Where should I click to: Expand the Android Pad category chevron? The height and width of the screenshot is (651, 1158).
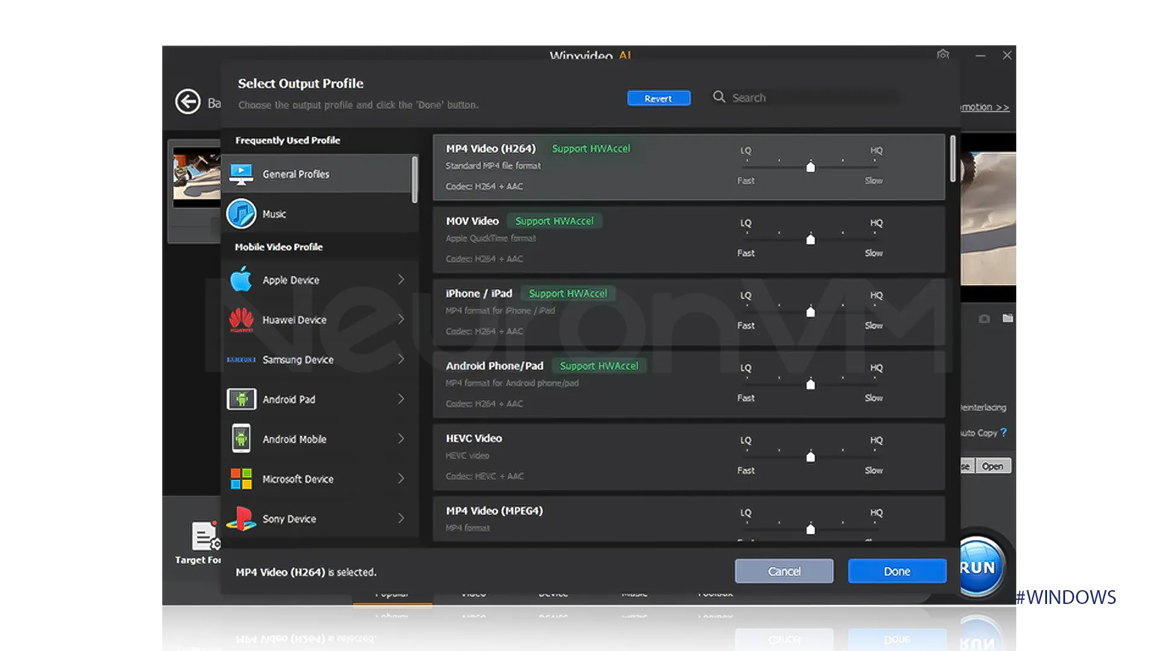pyautogui.click(x=401, y=398)
